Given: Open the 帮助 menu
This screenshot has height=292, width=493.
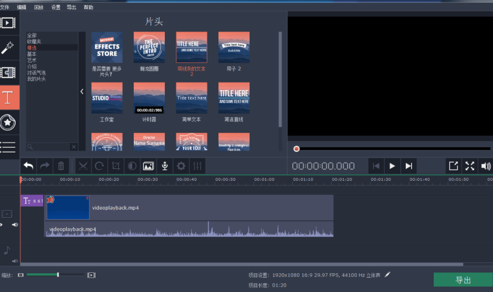Looking at the screenshot, I should tap(88, 7).
